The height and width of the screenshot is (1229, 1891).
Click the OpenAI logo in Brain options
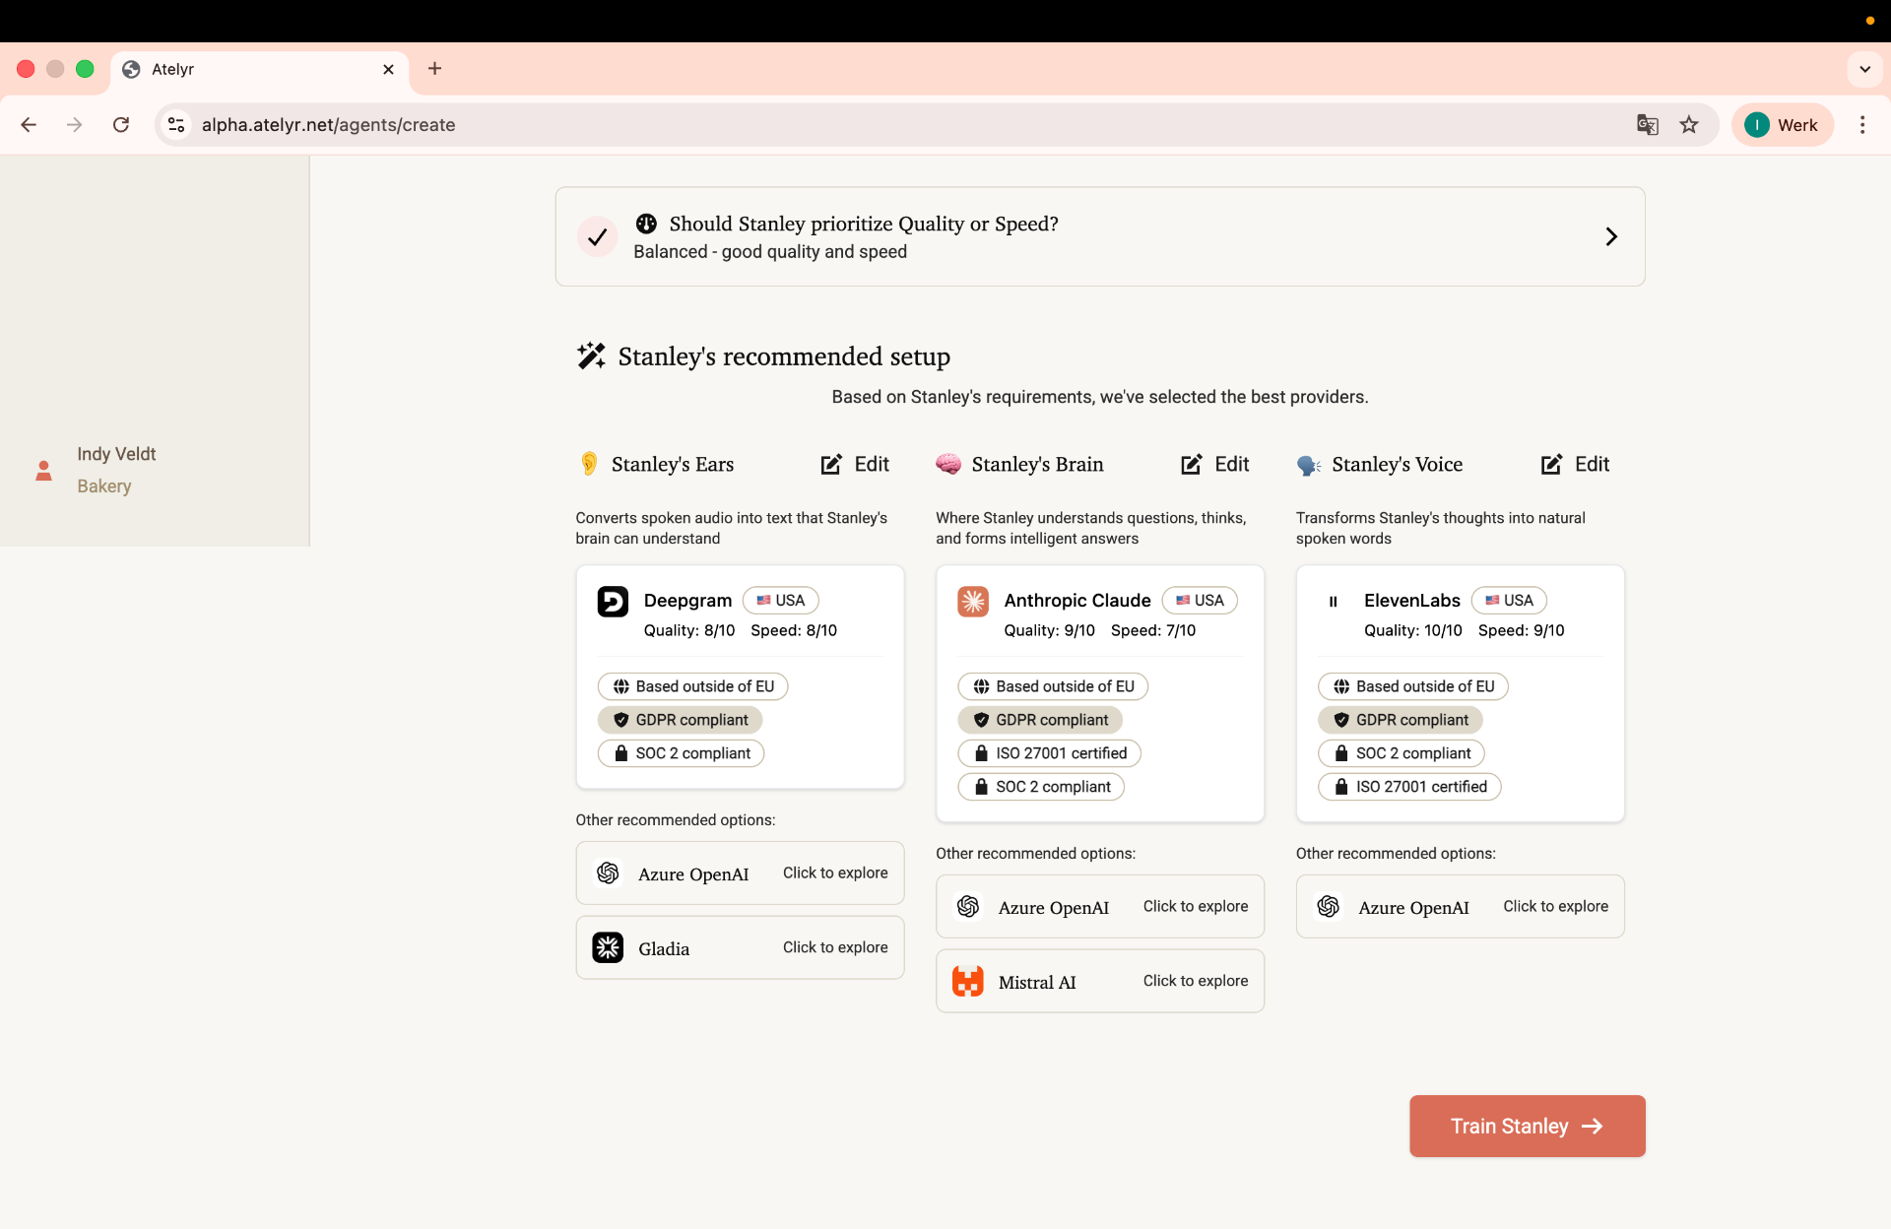coord(968,907)
